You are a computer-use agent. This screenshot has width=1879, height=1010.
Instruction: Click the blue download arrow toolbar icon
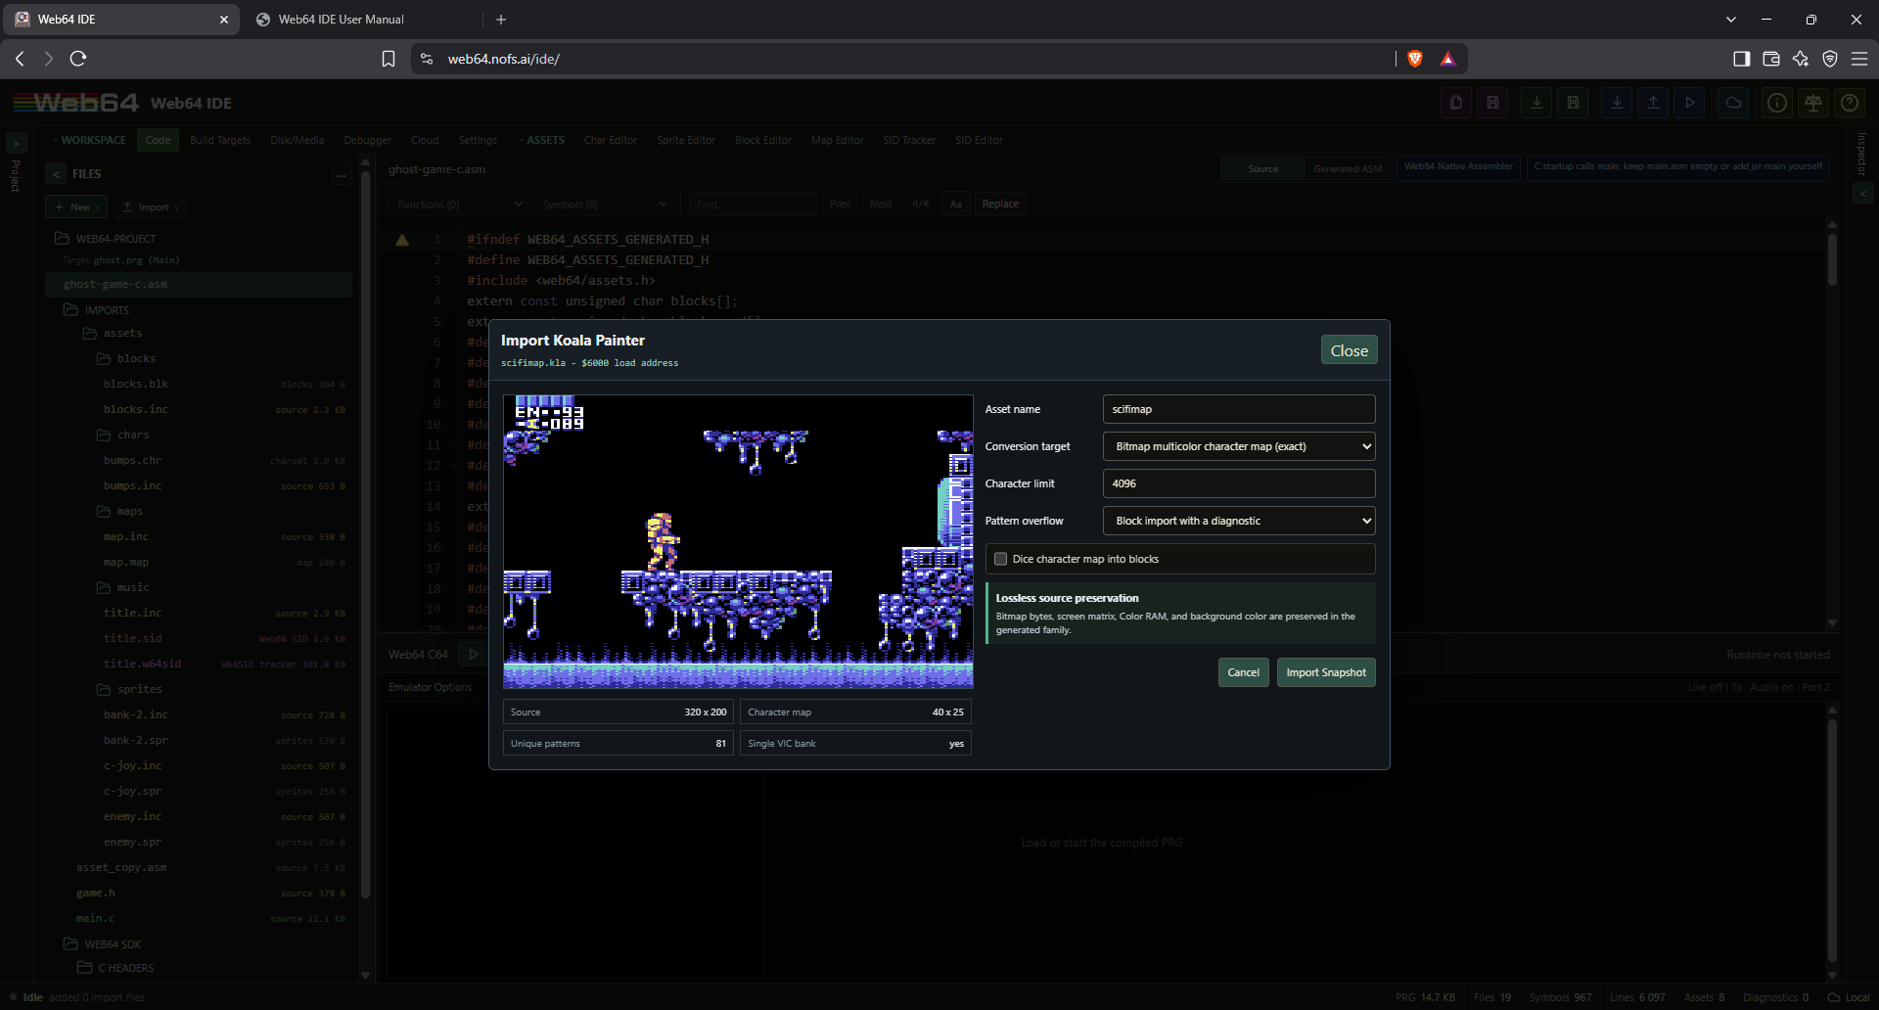click(x=1617, y=103)
